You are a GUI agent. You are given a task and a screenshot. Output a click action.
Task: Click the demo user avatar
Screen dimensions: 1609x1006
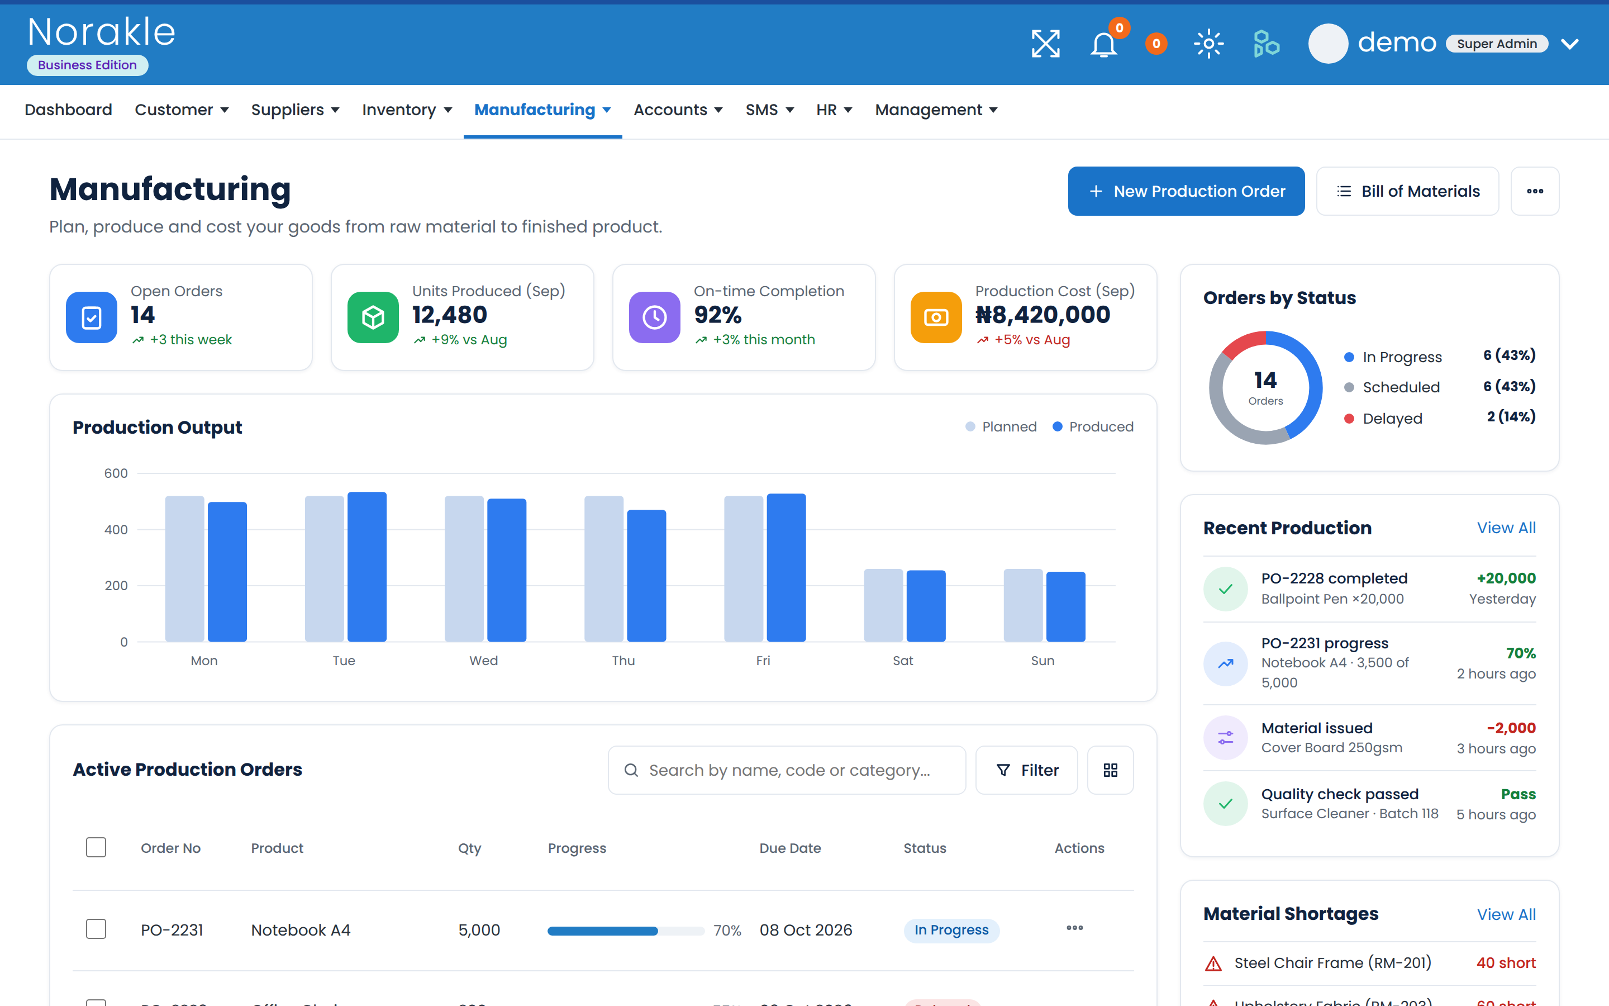point(1328,44)
